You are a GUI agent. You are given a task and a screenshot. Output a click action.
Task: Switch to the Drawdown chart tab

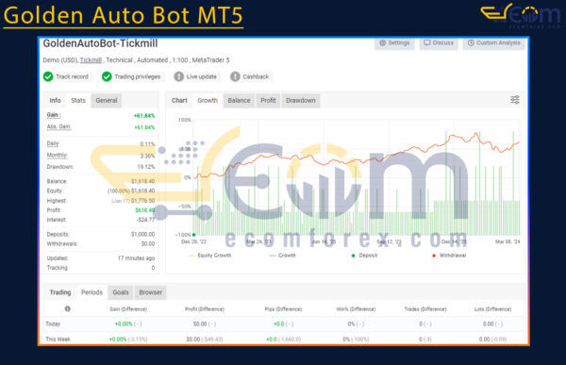301,100
